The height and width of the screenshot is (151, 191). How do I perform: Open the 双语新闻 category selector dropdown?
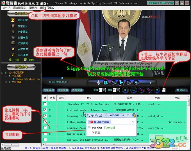pyautogui.click(x=21, y=67)
